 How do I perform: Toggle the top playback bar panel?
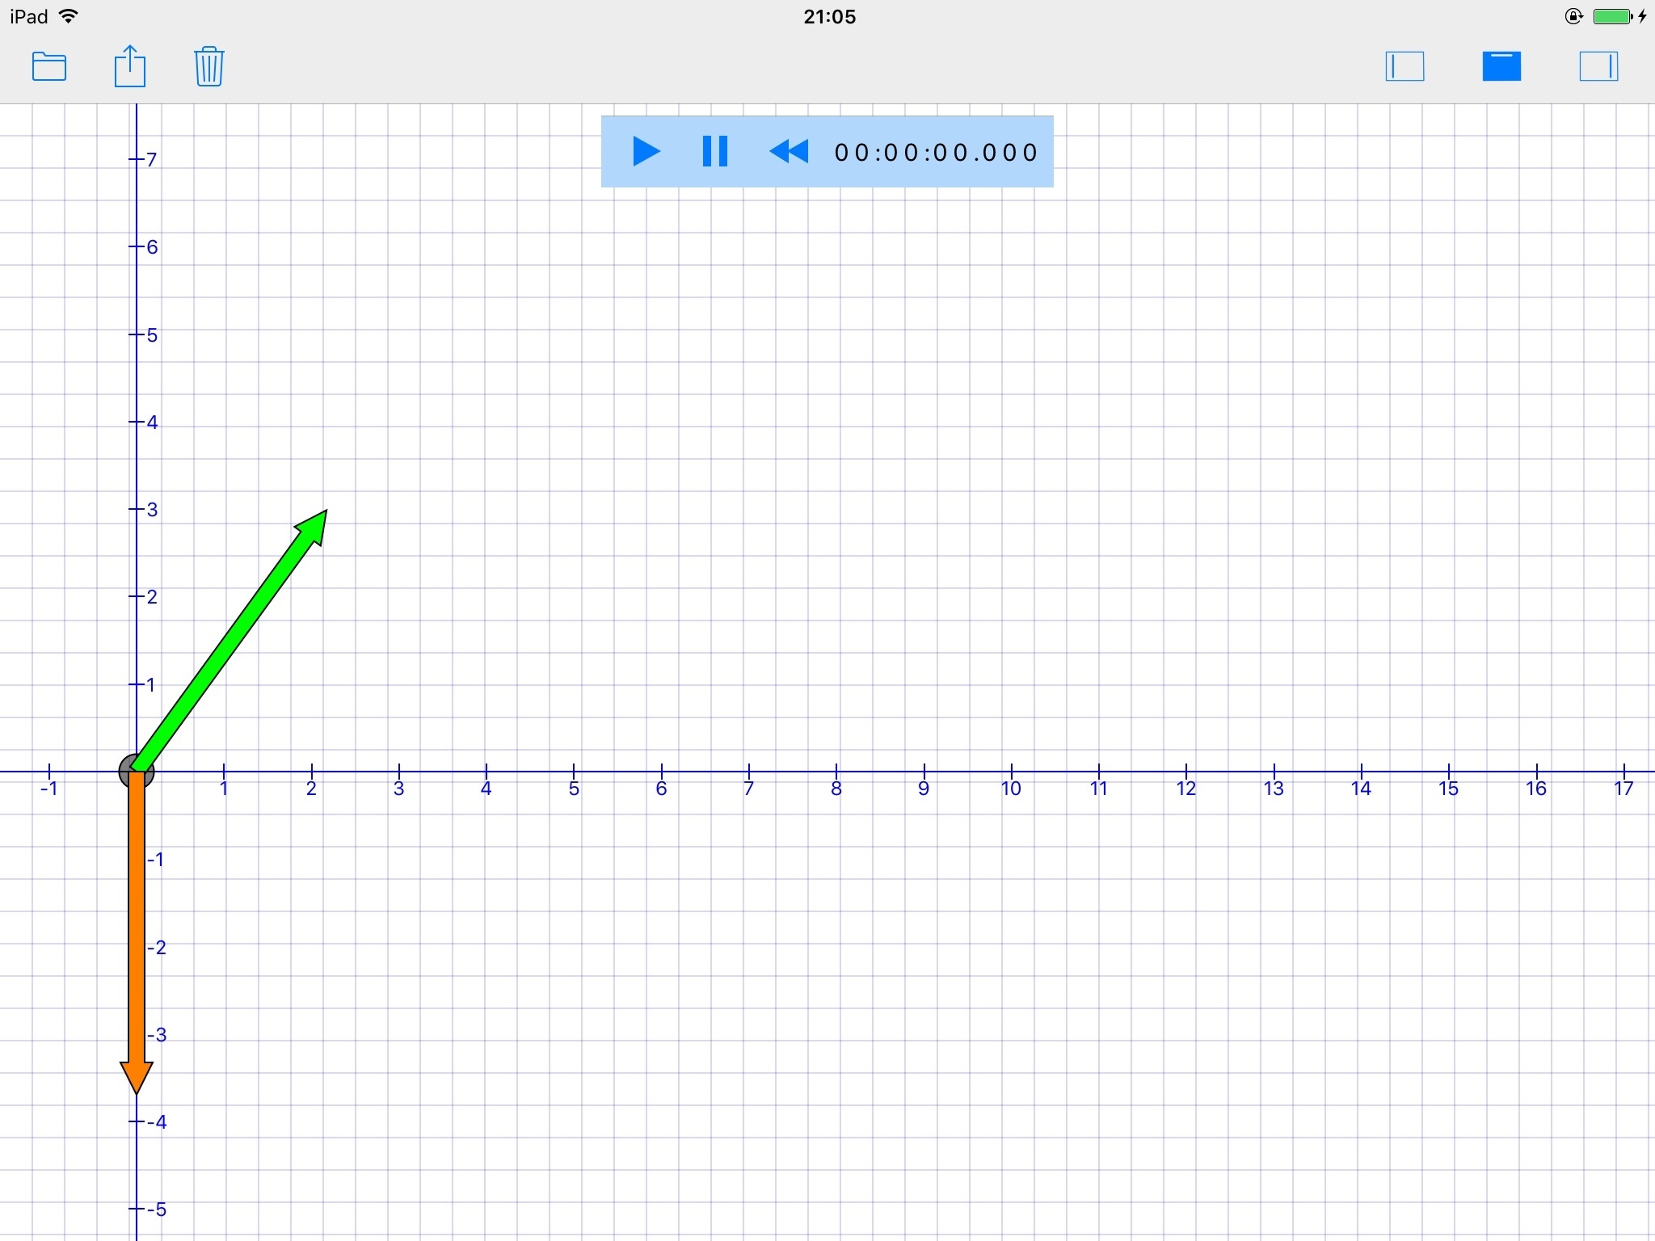pos(1501,66)
